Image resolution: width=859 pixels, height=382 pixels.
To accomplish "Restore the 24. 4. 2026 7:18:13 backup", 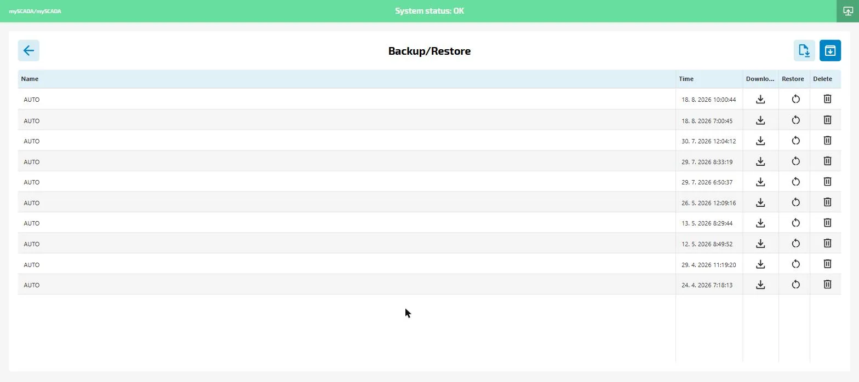I will tap(795, 285).
